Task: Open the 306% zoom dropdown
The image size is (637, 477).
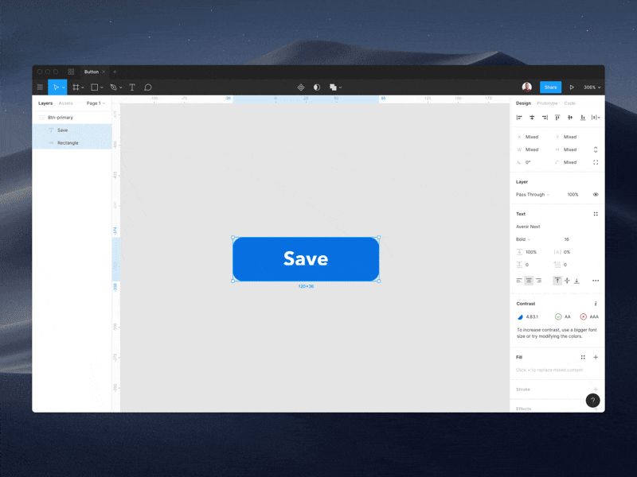Action: [x=592, y=87]
